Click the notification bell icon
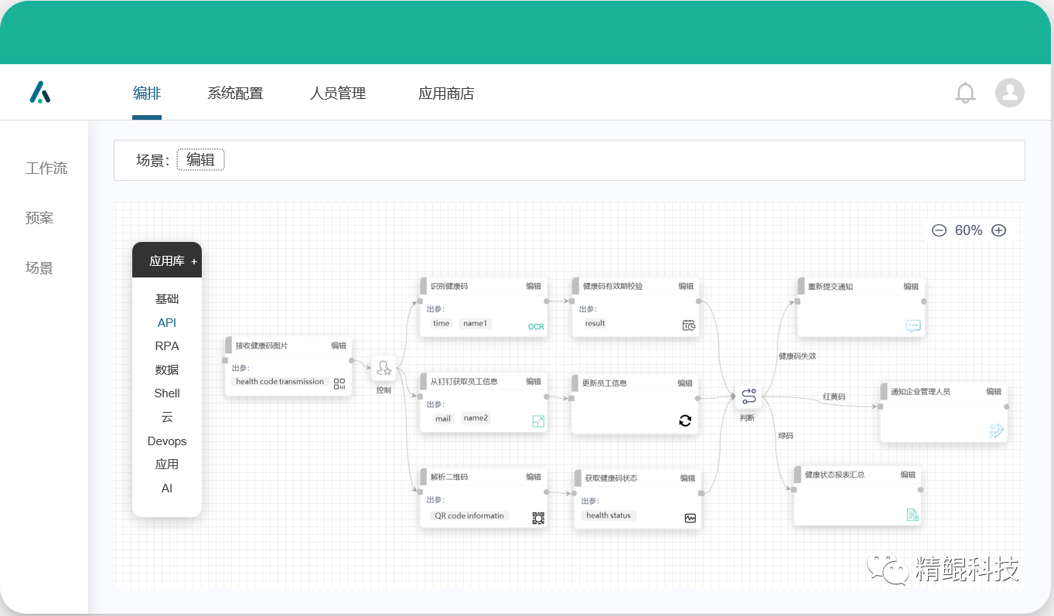 pos(964,92)
